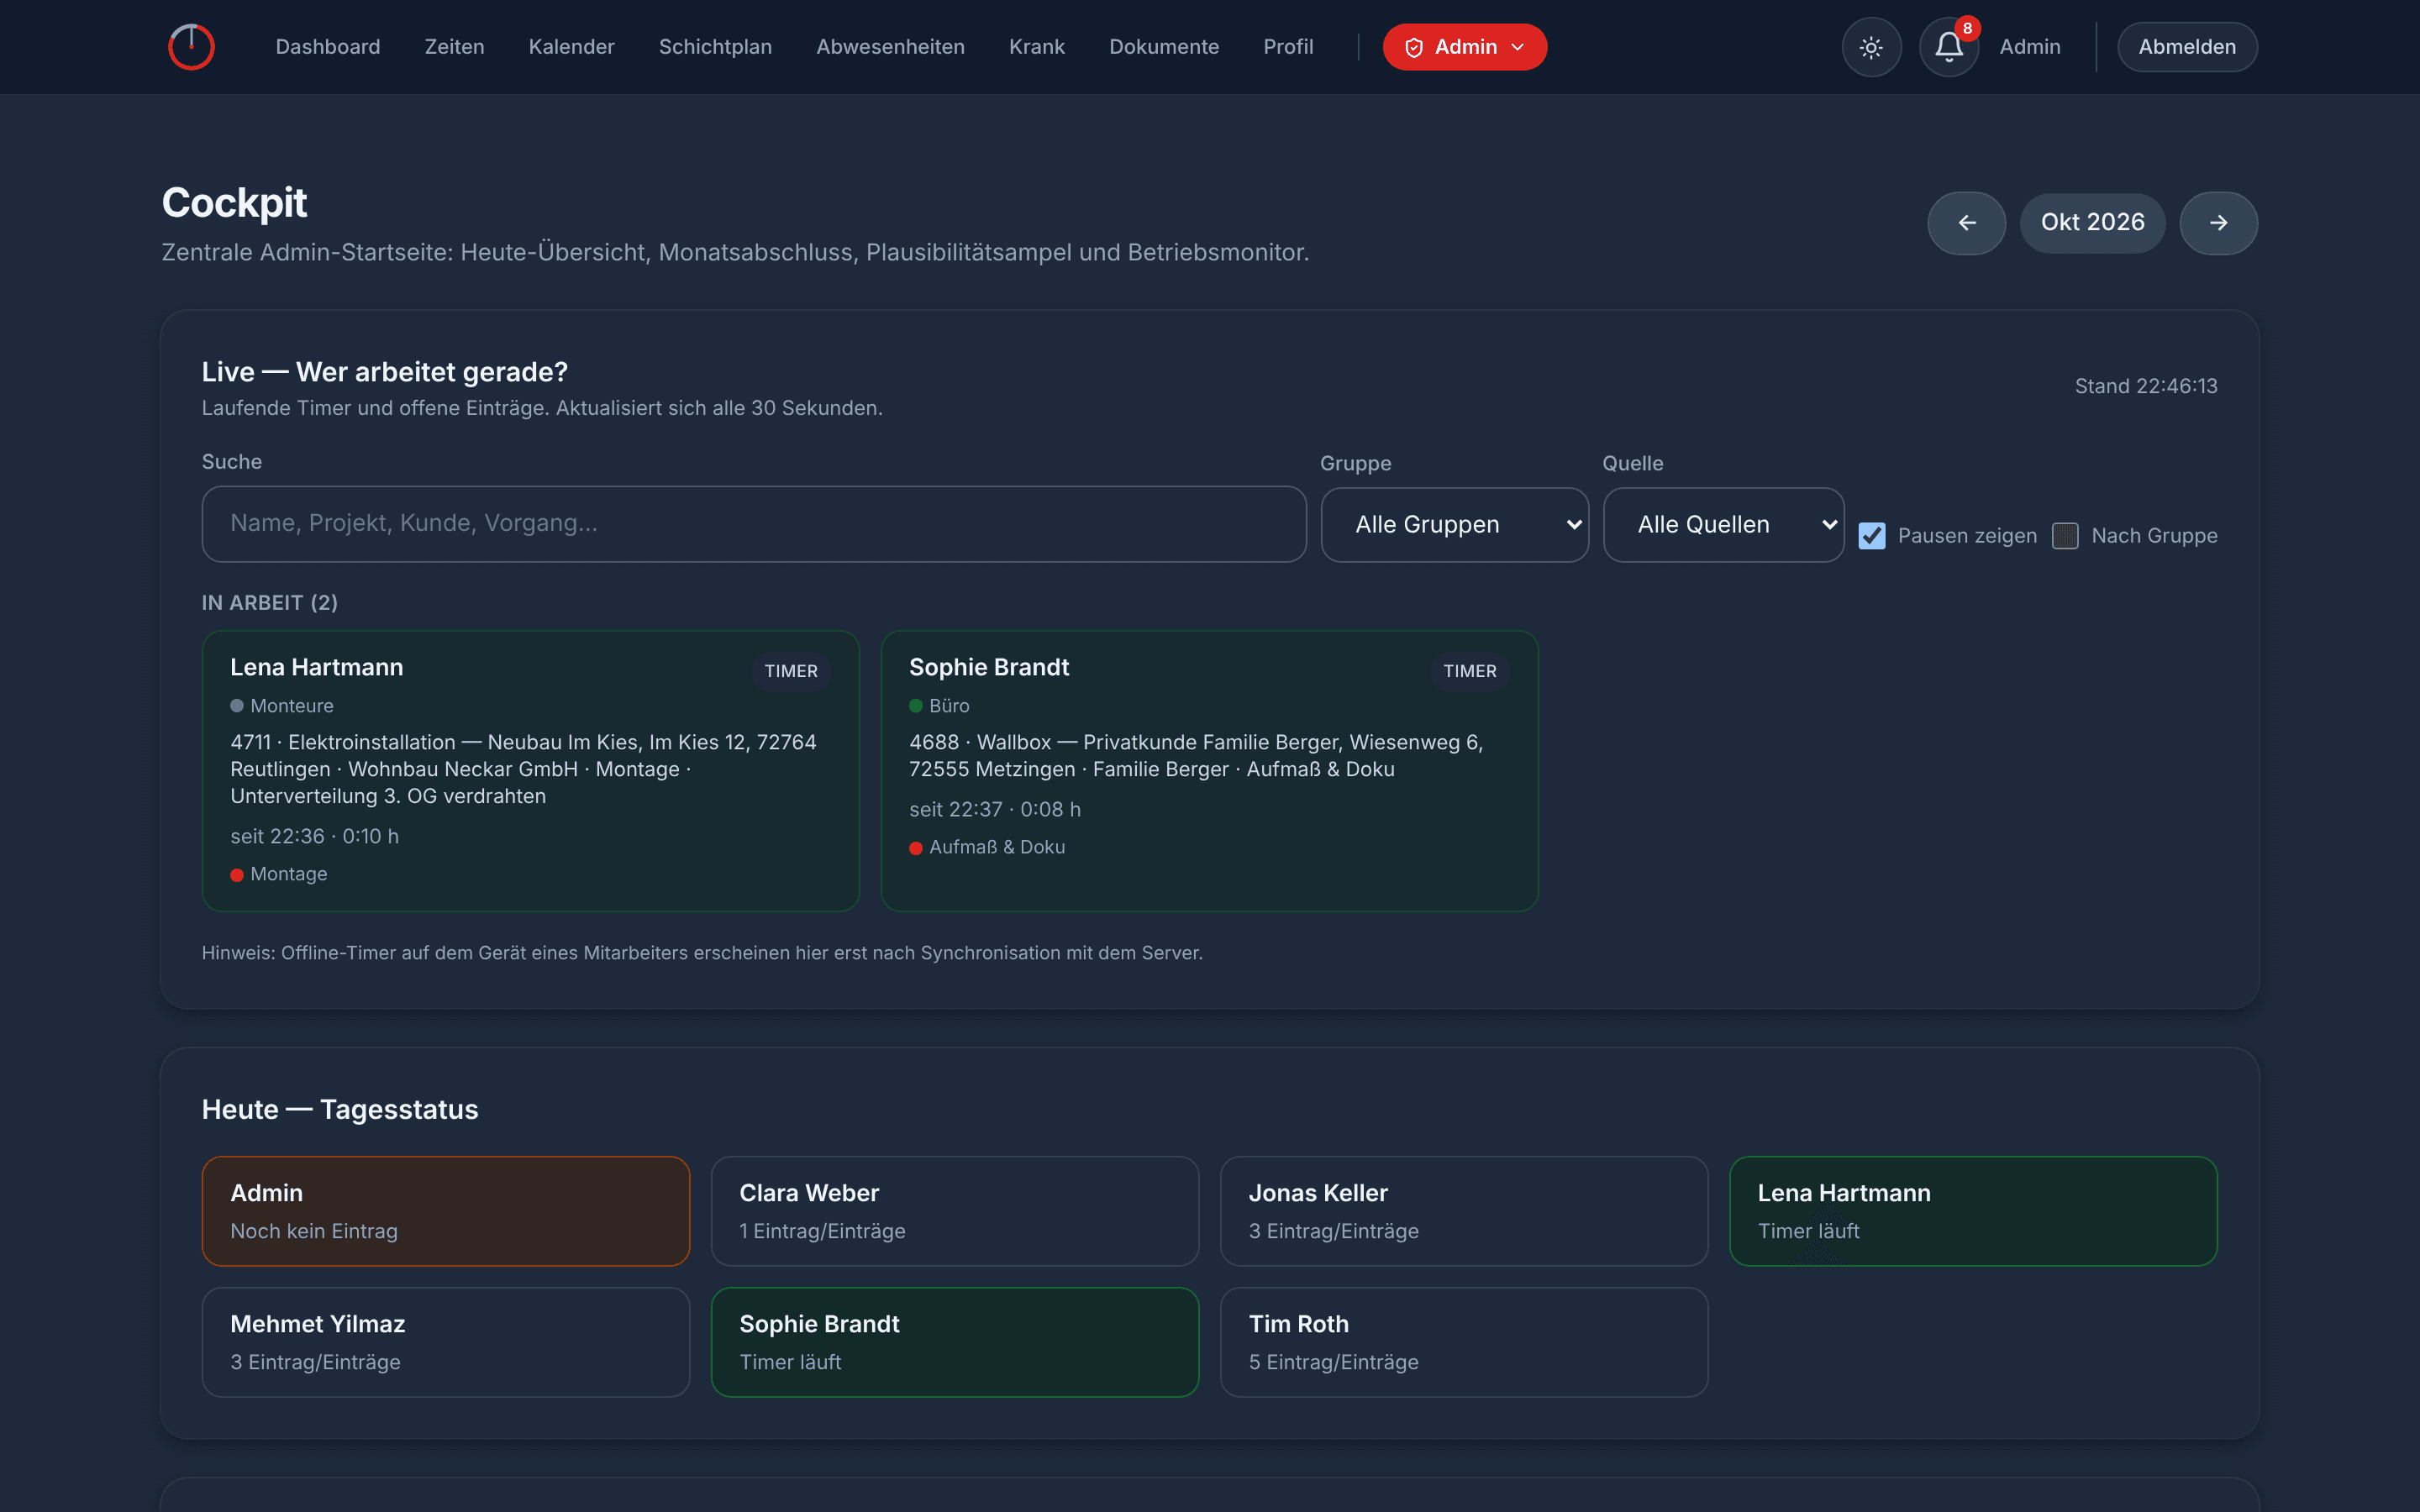Click the Okt 2026 month button
Viewport: 2420px width, 1512px height.
click(x=2092, y=223)
